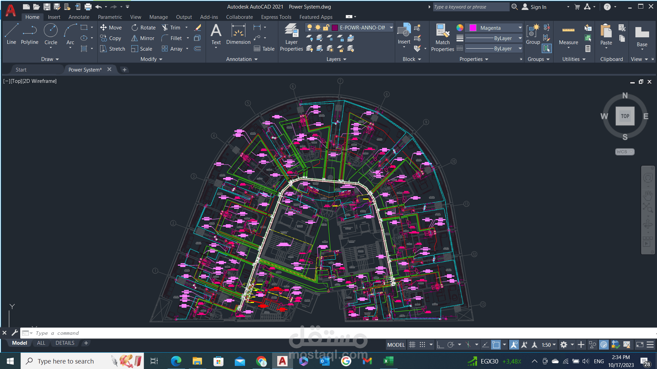Viewport: 657px width, 369px height.
Task: Toggle MODEL space button in status bar
Action: click(396, 345)
